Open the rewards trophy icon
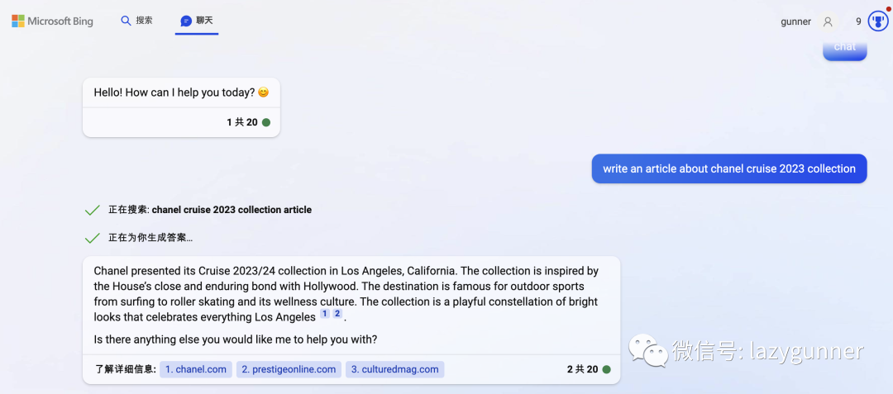Image resolution: width=893 pixels, height=394 pixels. tap(878, 22)
